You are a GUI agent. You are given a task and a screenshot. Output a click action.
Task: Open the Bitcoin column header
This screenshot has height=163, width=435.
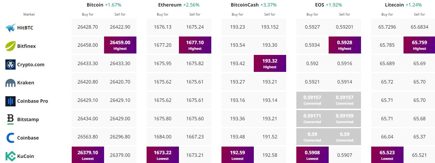[95, 5]
